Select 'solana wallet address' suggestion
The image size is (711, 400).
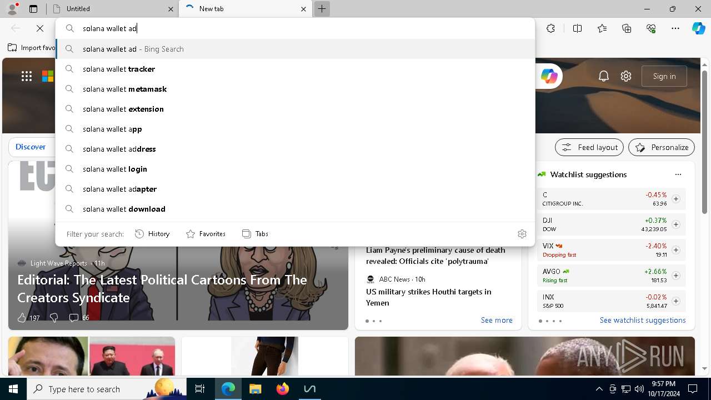(295, 149)
